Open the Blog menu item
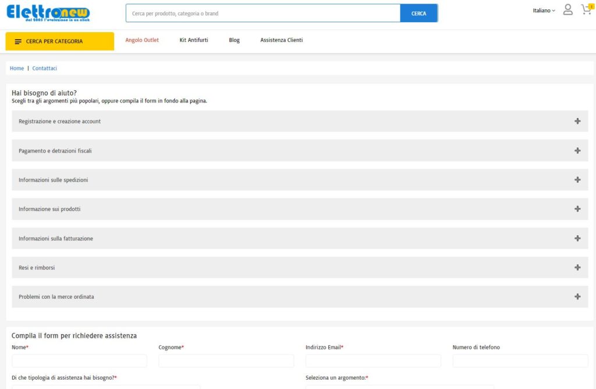The image size is (596, 389). click(234, 40)
